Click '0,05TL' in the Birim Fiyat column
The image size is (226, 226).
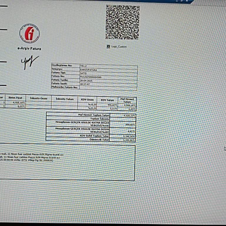click(x=21, y=106)
